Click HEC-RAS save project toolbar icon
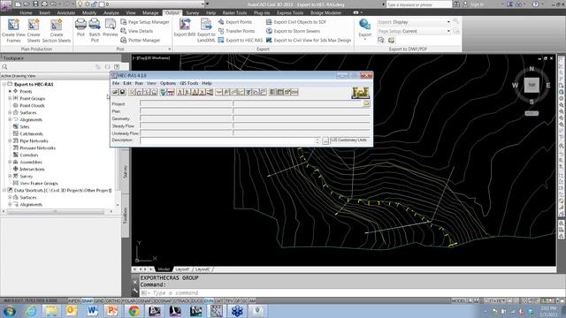Image resolution: width=566 pixels, height=318 pixels. pyautogui.click(x=122, y=92)
